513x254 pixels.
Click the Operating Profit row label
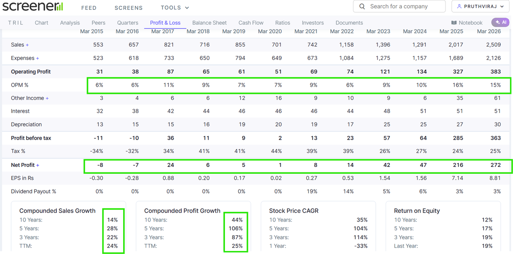(x=31, y=72)
